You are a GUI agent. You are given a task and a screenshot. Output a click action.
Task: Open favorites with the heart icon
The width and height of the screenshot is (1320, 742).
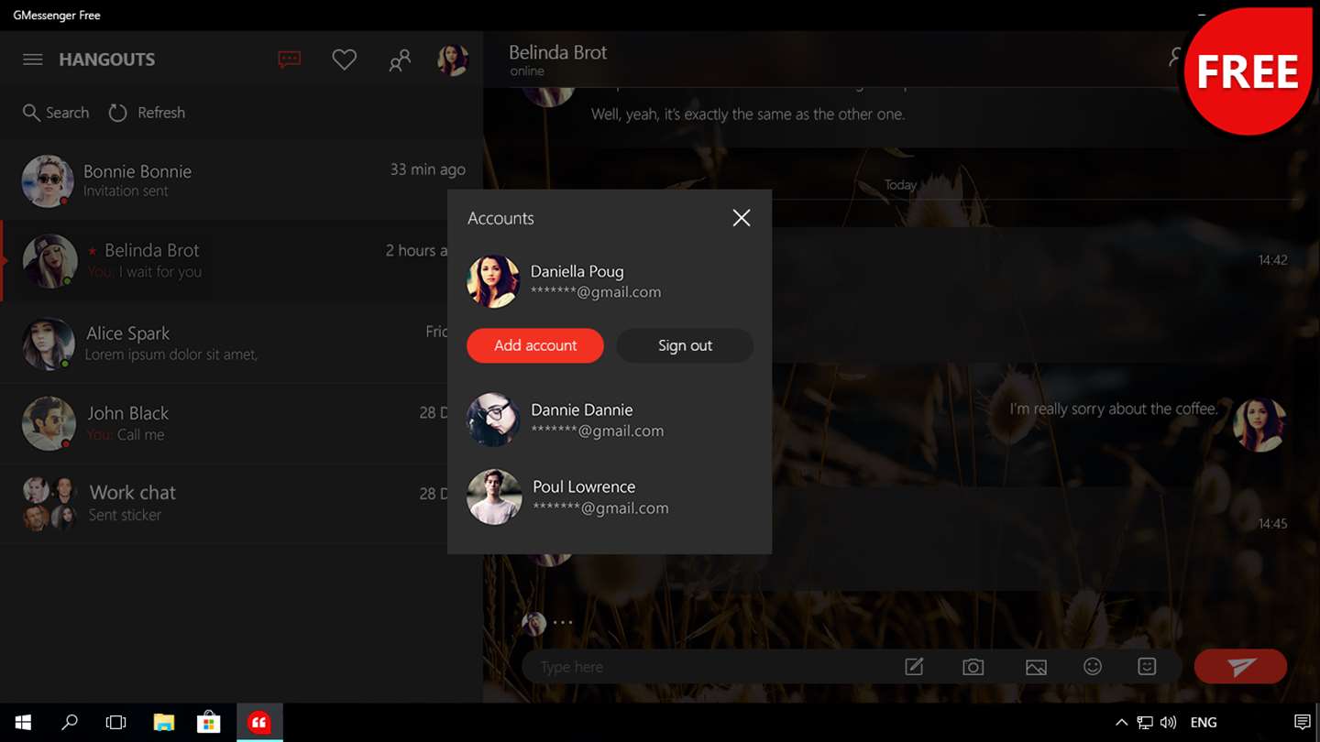[345, 60]
